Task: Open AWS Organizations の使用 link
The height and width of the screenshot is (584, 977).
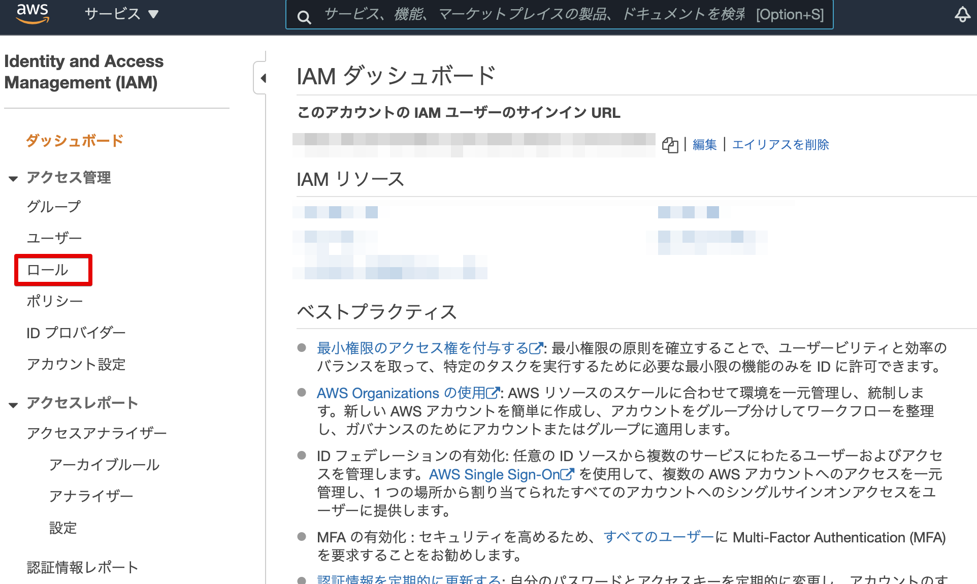Action: (409, 393)
